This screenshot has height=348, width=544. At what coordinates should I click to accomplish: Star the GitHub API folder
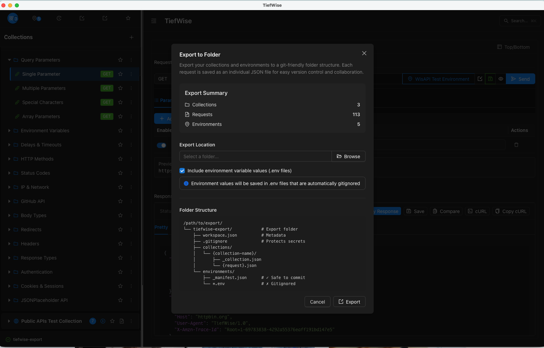click(120, 201)
